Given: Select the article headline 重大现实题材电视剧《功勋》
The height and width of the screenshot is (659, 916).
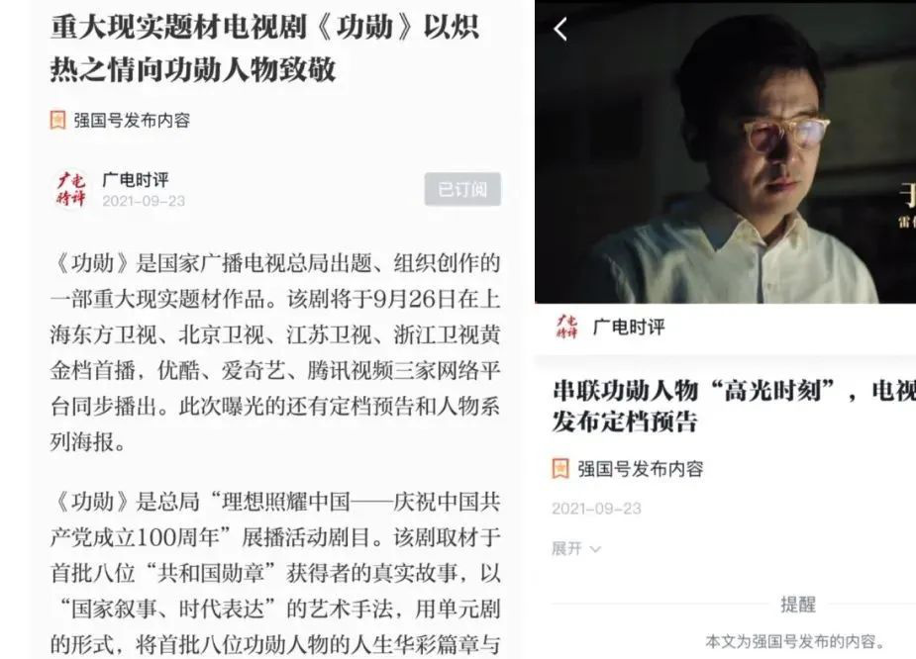Looking at the screenshot, I should click(264, 48).
